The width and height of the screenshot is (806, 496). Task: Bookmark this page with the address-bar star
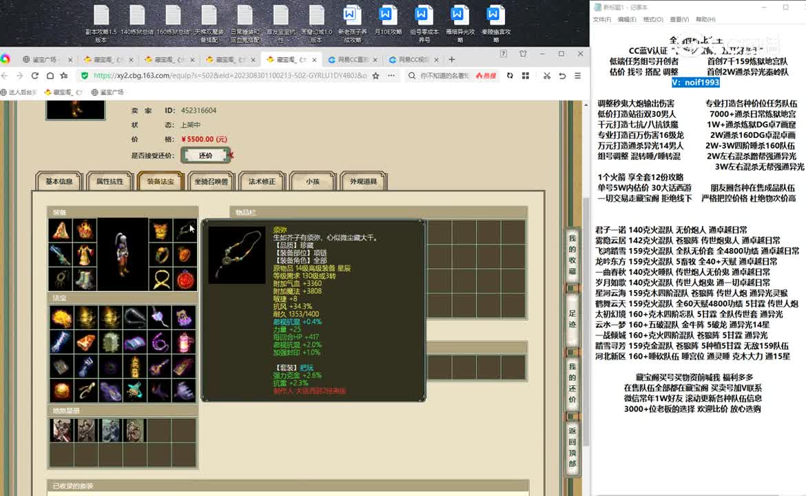pyautogui.click(x=375, y=76)
